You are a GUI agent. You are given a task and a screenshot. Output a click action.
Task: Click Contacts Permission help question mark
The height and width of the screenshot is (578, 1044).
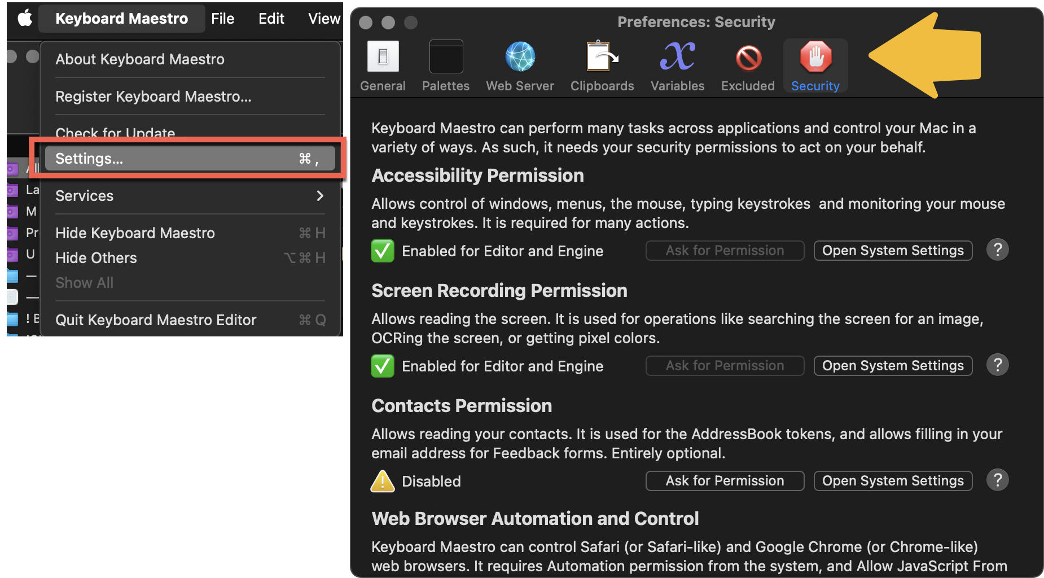point(997,480)
